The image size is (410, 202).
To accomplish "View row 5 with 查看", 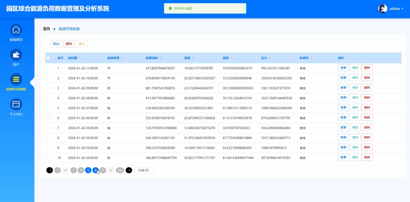I will click(x=344, y=108).
